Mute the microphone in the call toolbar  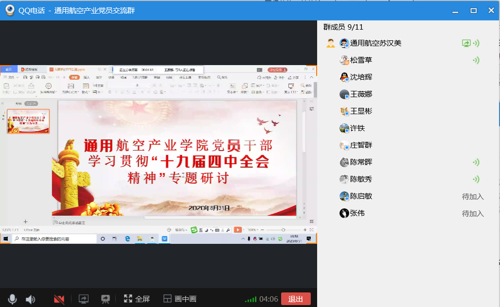coord(12,299)
